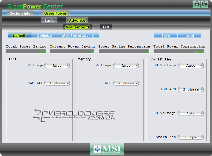Apply the Optimize power profile
This screenshot has height=156, width=212.
[44, 35]
